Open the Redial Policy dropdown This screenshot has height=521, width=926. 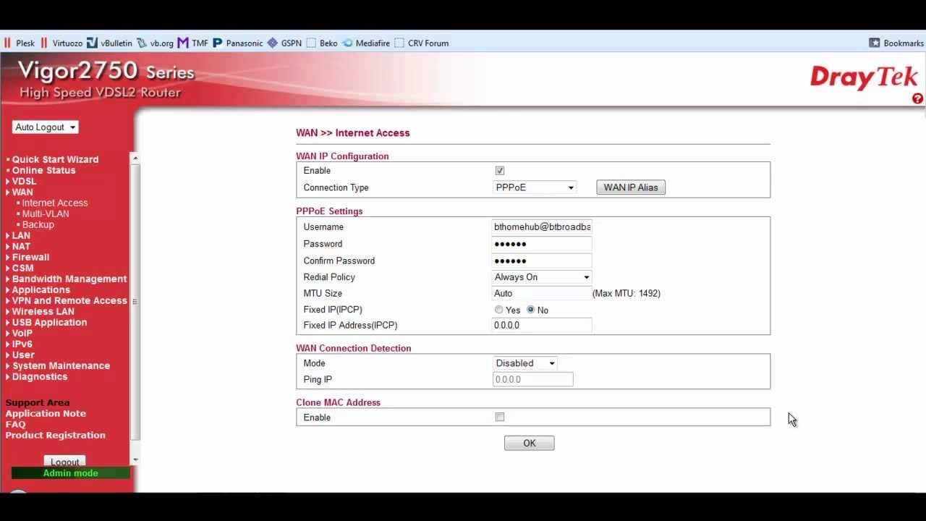[x=542, y=277]
